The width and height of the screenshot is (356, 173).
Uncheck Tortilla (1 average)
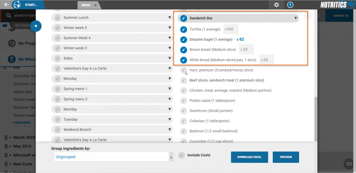pos(184,29)
